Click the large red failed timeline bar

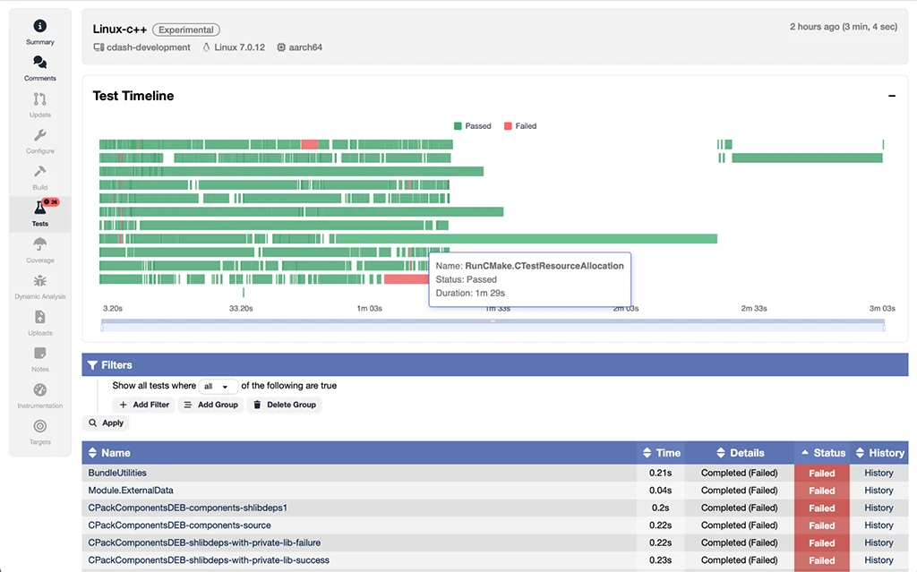(x=406, y=279)
